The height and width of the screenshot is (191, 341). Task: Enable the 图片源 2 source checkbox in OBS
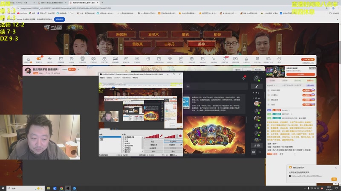[x=124, y=150]
